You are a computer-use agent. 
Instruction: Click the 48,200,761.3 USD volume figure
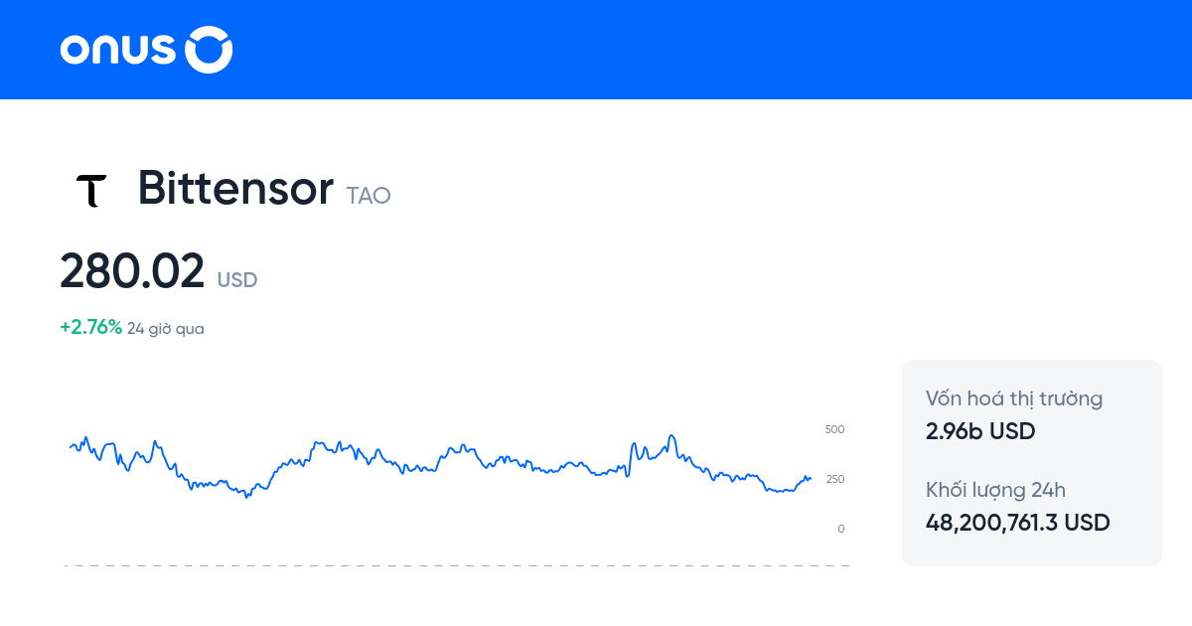click(x=1017, y=522)
